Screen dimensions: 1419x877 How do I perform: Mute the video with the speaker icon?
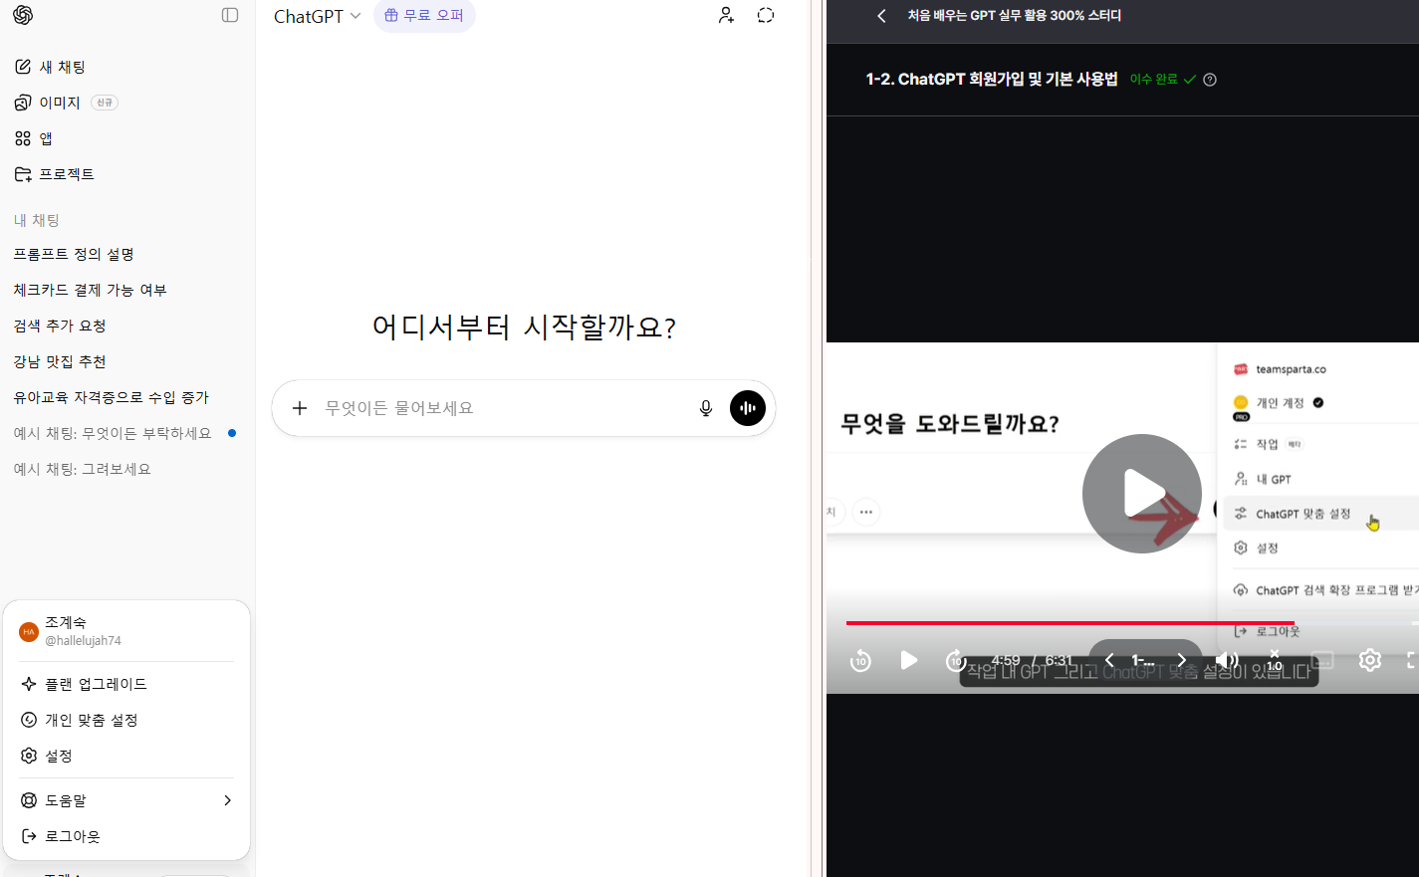coord(1227,660)
